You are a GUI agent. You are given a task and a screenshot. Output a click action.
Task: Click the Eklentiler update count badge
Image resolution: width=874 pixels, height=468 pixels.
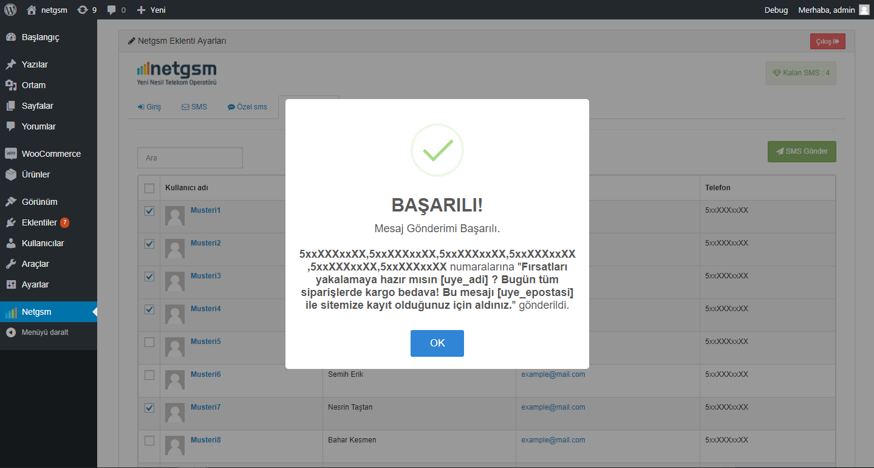pyautogui.click(x=64, y=222)
